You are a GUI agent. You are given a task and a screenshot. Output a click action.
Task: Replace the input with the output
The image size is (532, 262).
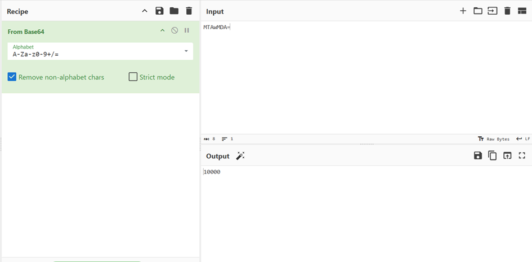pyautogui.click(x=507, y=156)
